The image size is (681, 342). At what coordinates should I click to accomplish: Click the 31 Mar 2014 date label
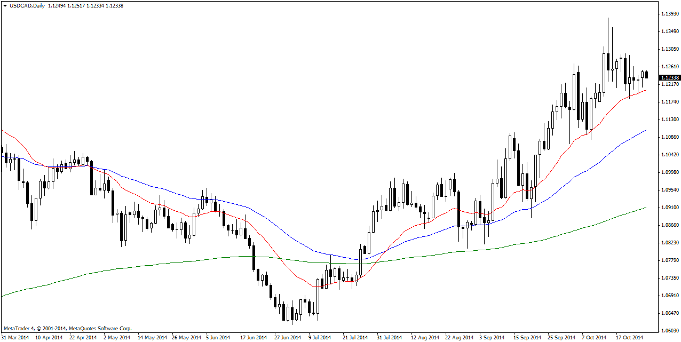tap(15, 338)
